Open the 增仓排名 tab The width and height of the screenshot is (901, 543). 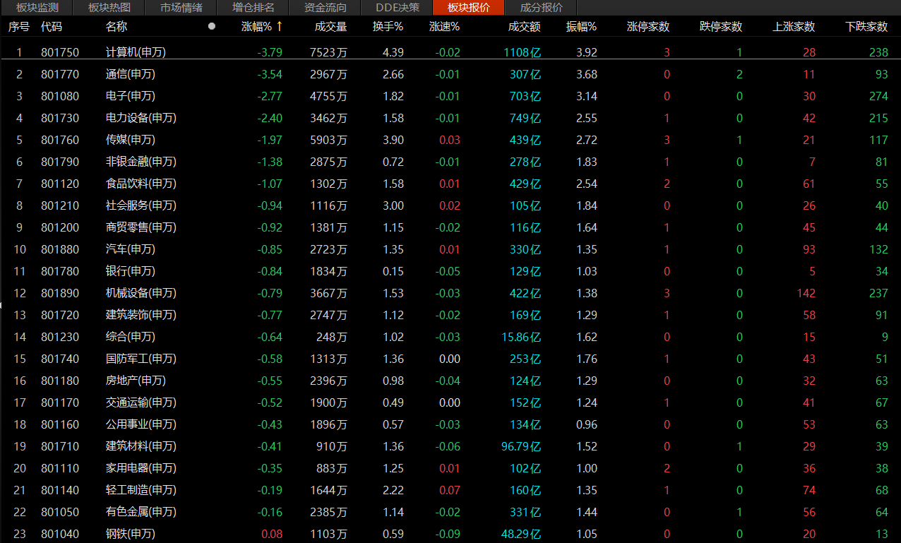click(253, 8)
